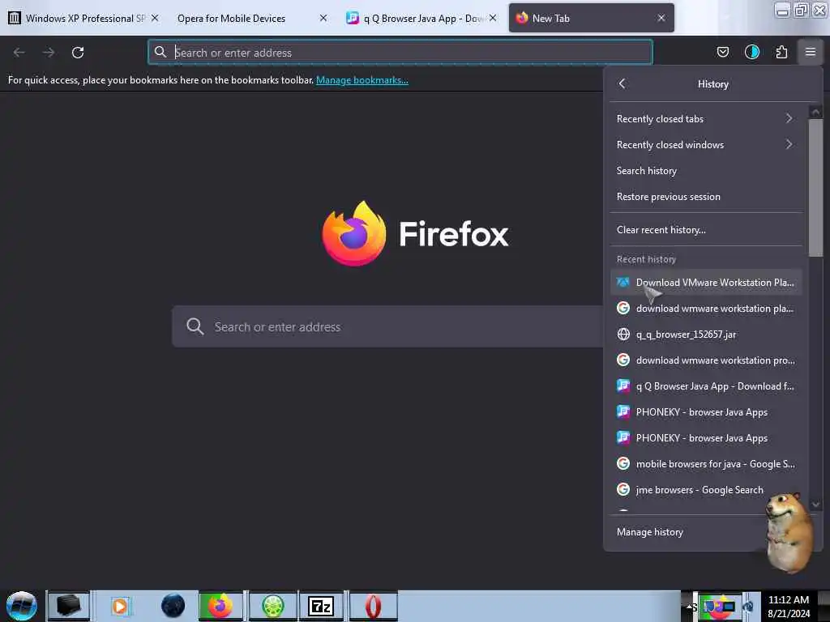The height and width of the screenshot is (622, 830).
Task: Open the green lime taskbar icon
Action: 272,606
